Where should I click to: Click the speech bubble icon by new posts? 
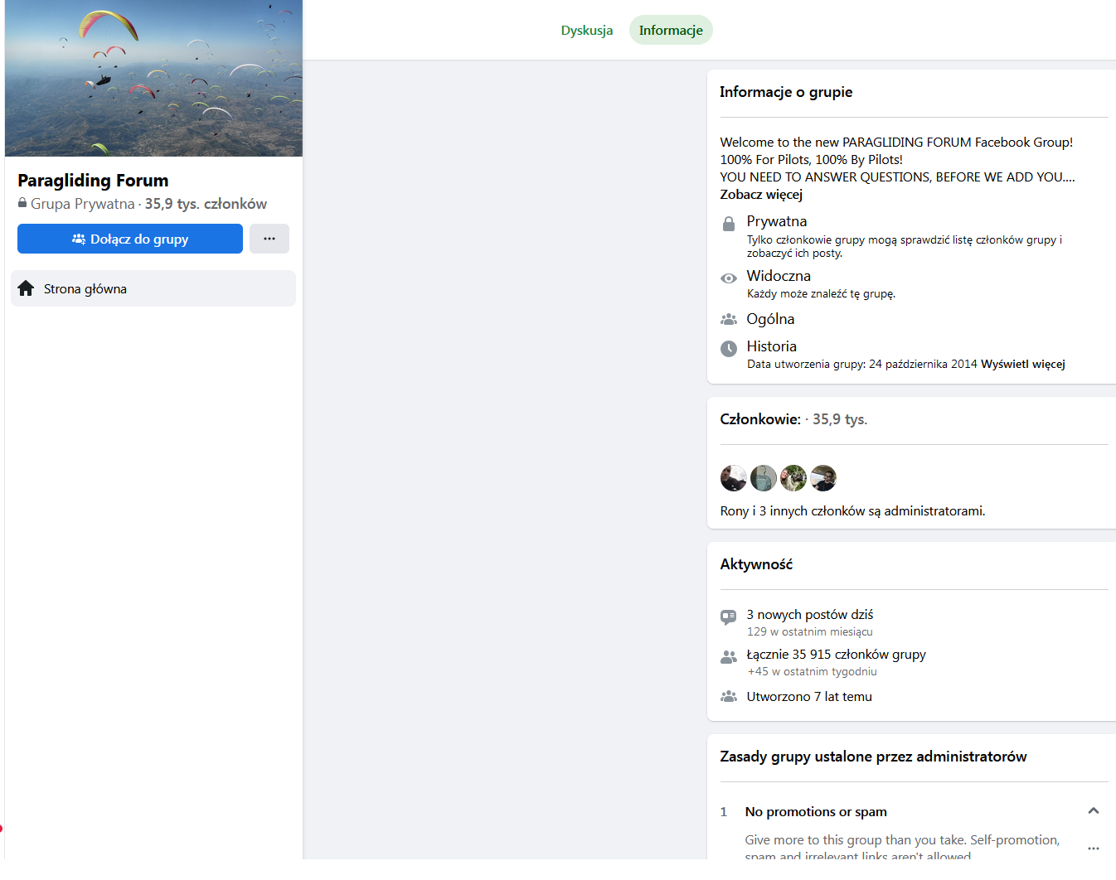point(729,617)
